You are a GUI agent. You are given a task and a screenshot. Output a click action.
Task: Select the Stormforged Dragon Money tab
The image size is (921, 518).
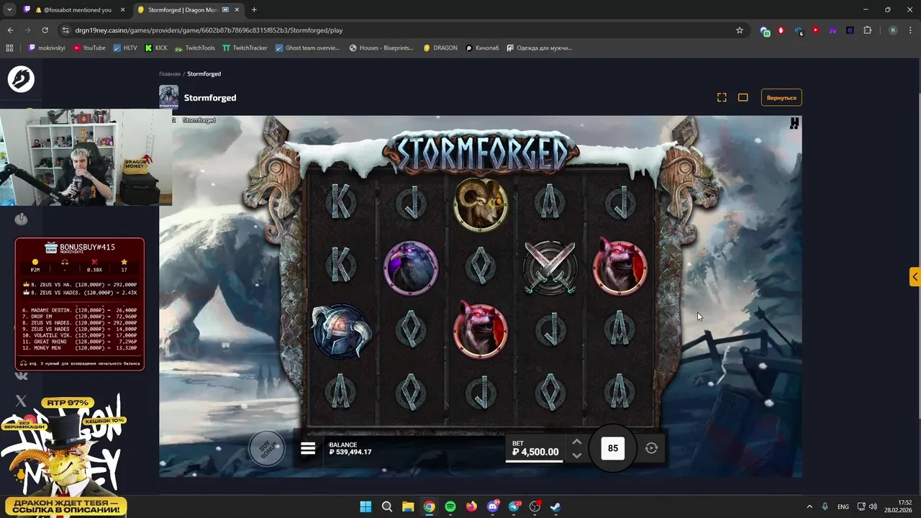(187, 10)
